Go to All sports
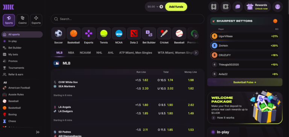The image size is (289, 137). coord(22,35)
